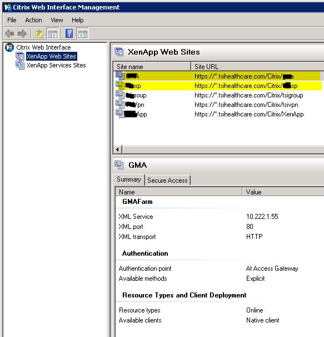324x337 pixels.
Task: Click the left arrow of horizontal scrollbar
Action: (x=117, y=149)
